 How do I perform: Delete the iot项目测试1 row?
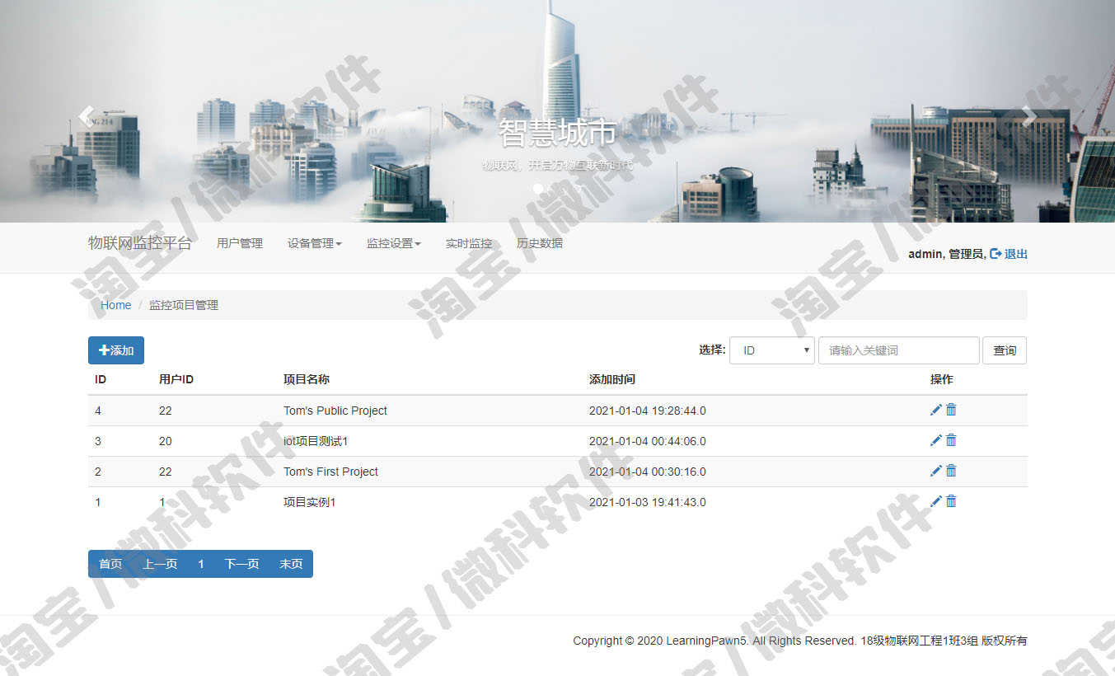tap(951, 440)
